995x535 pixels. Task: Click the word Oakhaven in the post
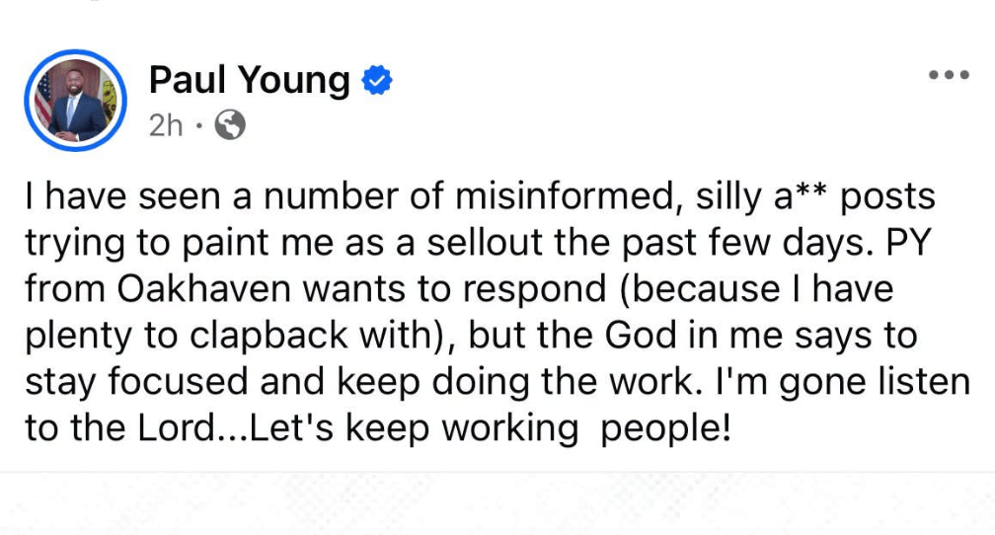click(203, 289)
